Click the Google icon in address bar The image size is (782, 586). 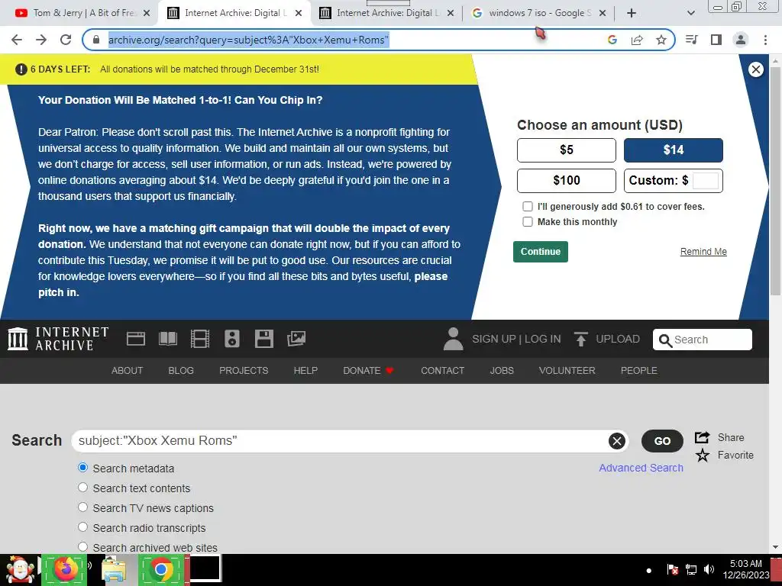(x=612, y=40)
